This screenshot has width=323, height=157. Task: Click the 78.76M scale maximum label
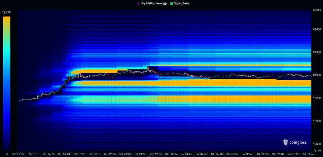pos(7,13)
